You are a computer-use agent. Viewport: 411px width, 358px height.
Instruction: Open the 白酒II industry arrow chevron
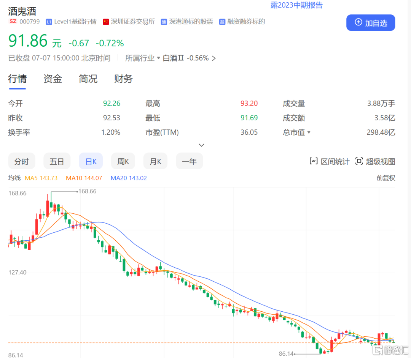click(214, 58)
